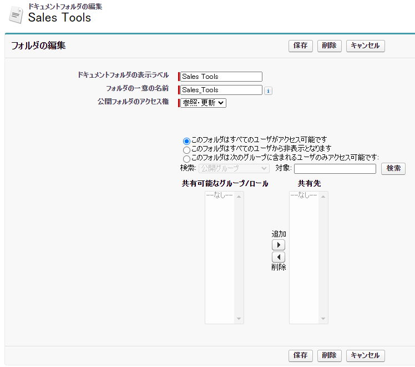Click the bottom 削除 button in footer
The image size is (415, 367).
[x=329, y=355]
